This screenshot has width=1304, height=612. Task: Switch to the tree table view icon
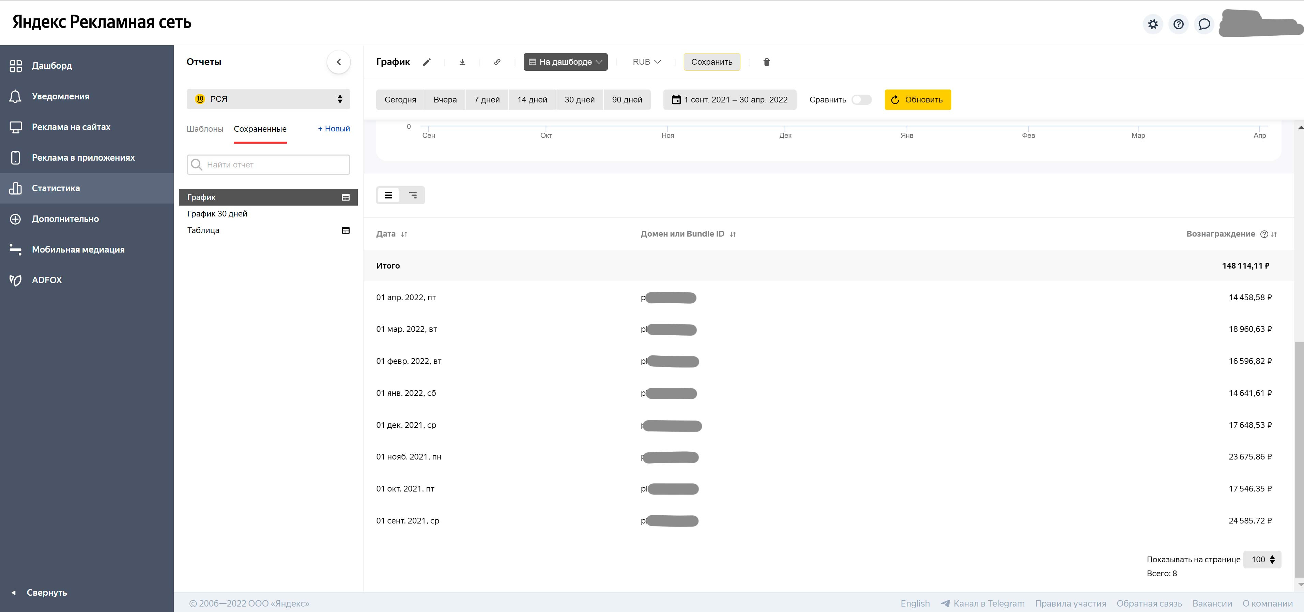[413, 195]
